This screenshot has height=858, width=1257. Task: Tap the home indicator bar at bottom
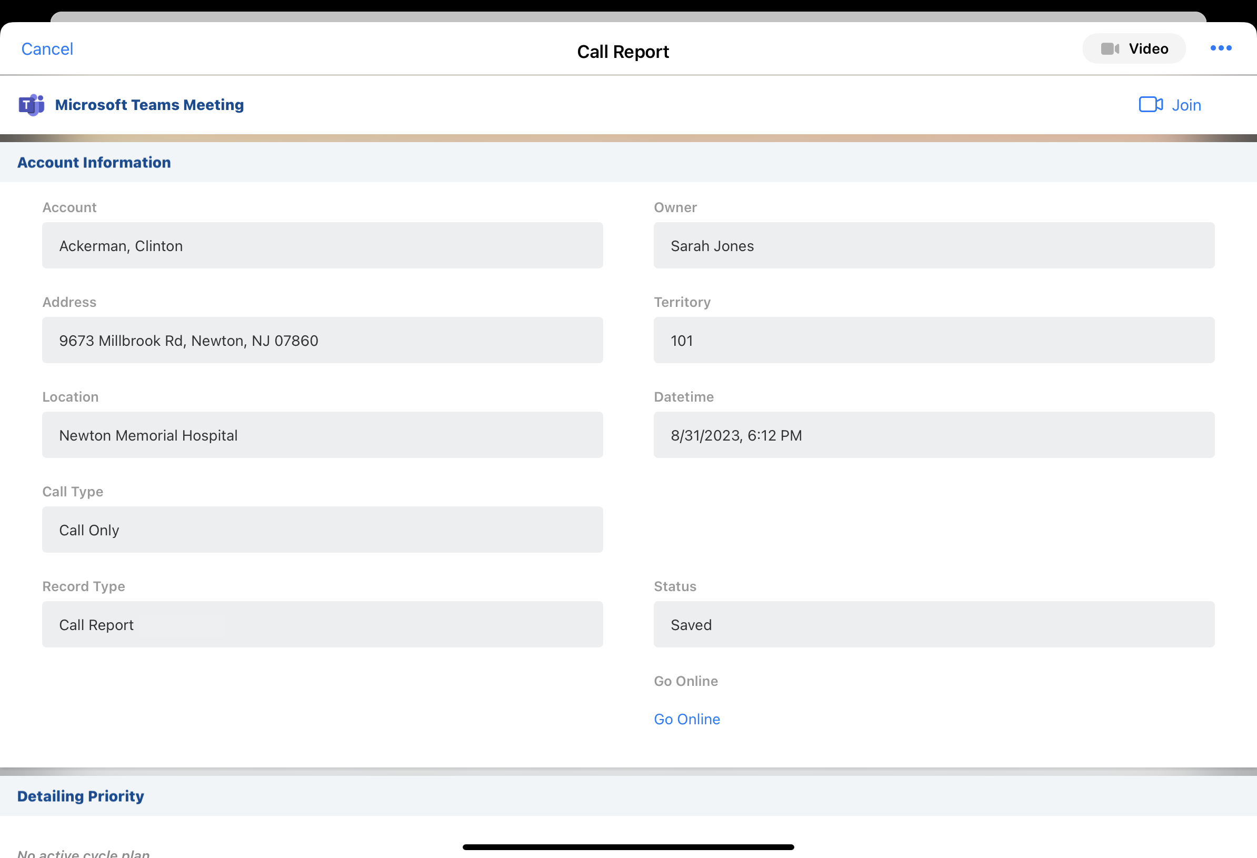[628, 846]
